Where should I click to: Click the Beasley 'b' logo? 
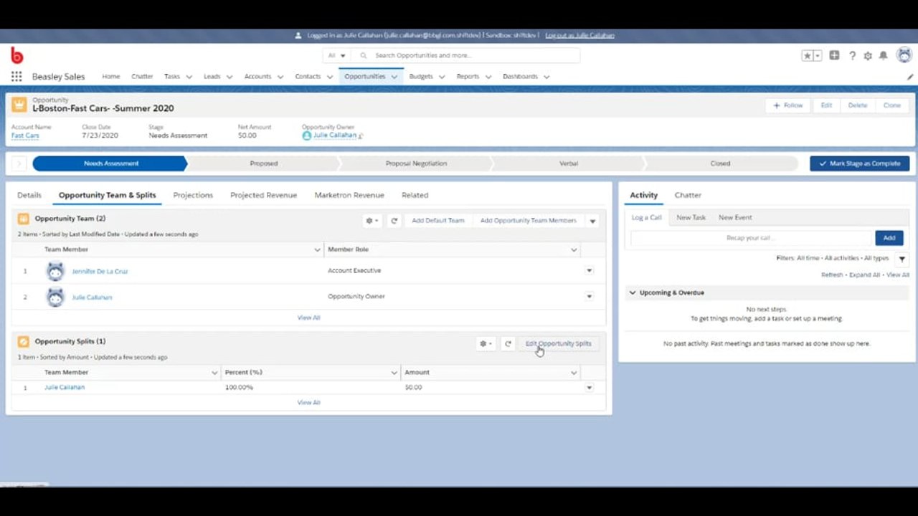point(16,55)
